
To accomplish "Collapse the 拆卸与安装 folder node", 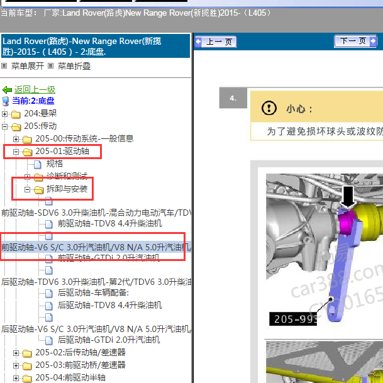I will coord(28,189).
